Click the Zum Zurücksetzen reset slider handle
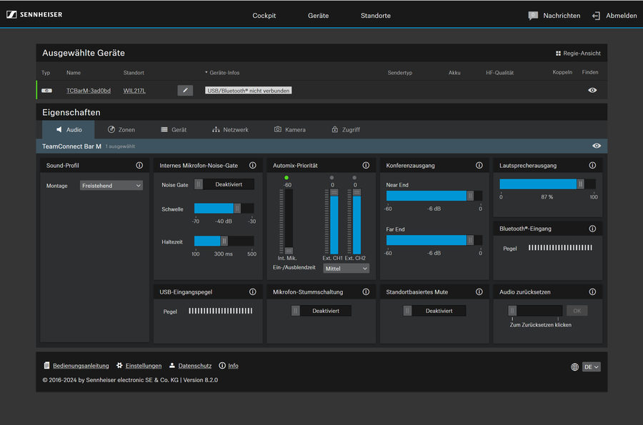The height and width of the screenshot is (425, 643). [x=512, y=311]
